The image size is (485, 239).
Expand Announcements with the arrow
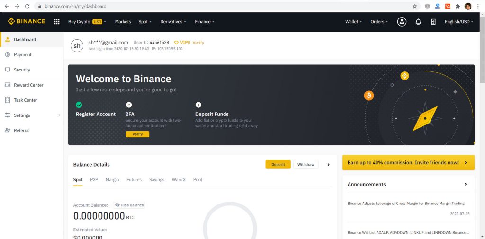point(466,184)
